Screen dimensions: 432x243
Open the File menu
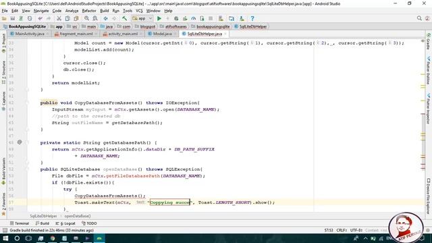5,11
